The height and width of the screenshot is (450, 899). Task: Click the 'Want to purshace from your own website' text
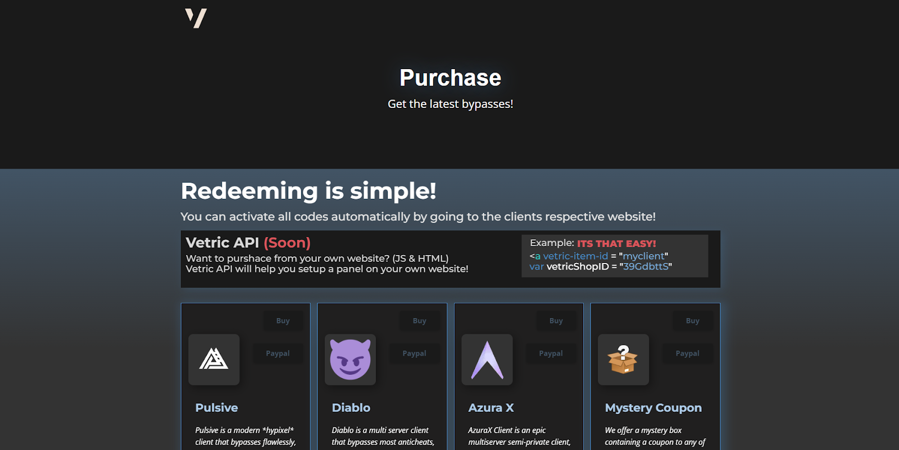pos(317,258)
